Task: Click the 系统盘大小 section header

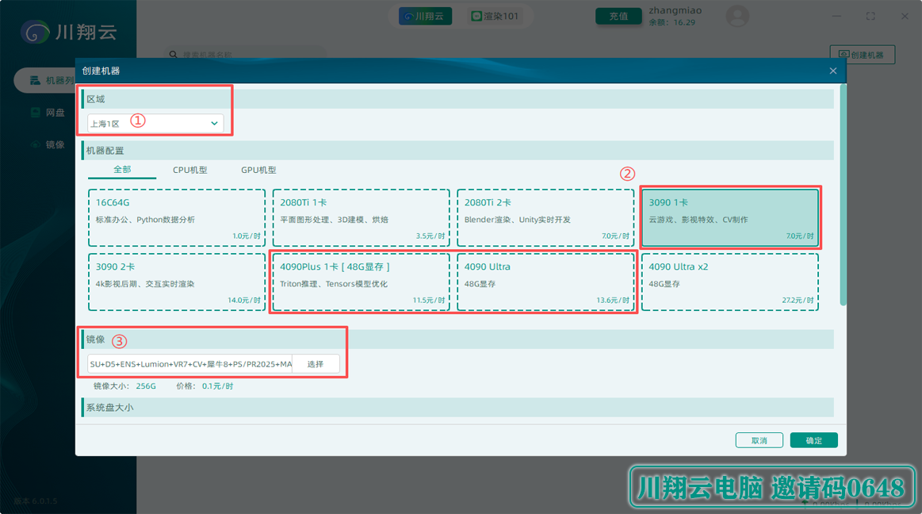Action: 457,408
